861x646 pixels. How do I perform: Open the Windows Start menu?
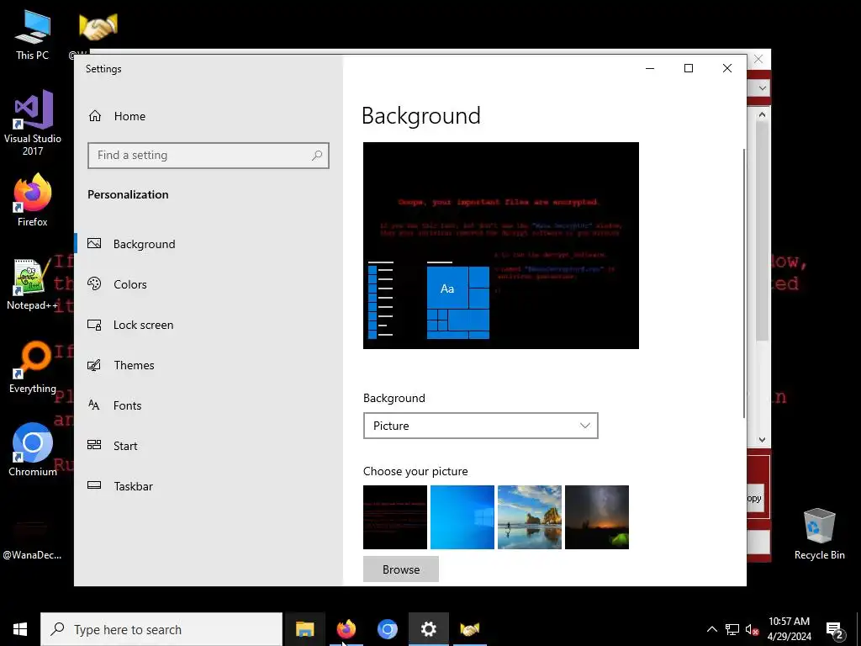click(20, 629)
